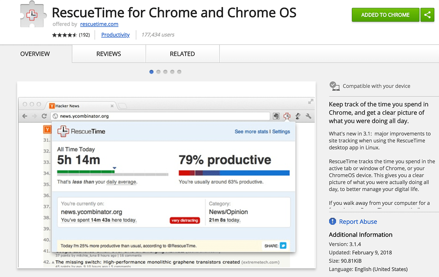This screenshot has height=277, width=439.
Task: Select the first carousel dot
Action: tap(151, 72)
